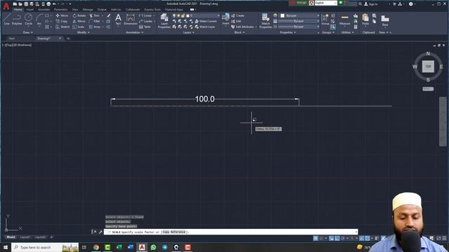Choose the Fillet command
449x252 pixels.
(94, 21)
